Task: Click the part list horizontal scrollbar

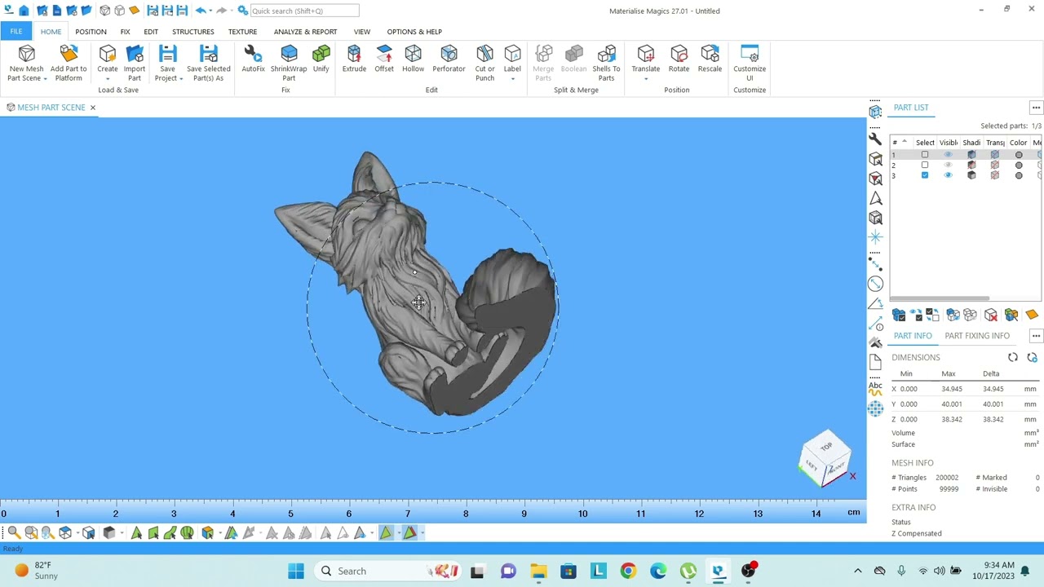Action: 940,298
